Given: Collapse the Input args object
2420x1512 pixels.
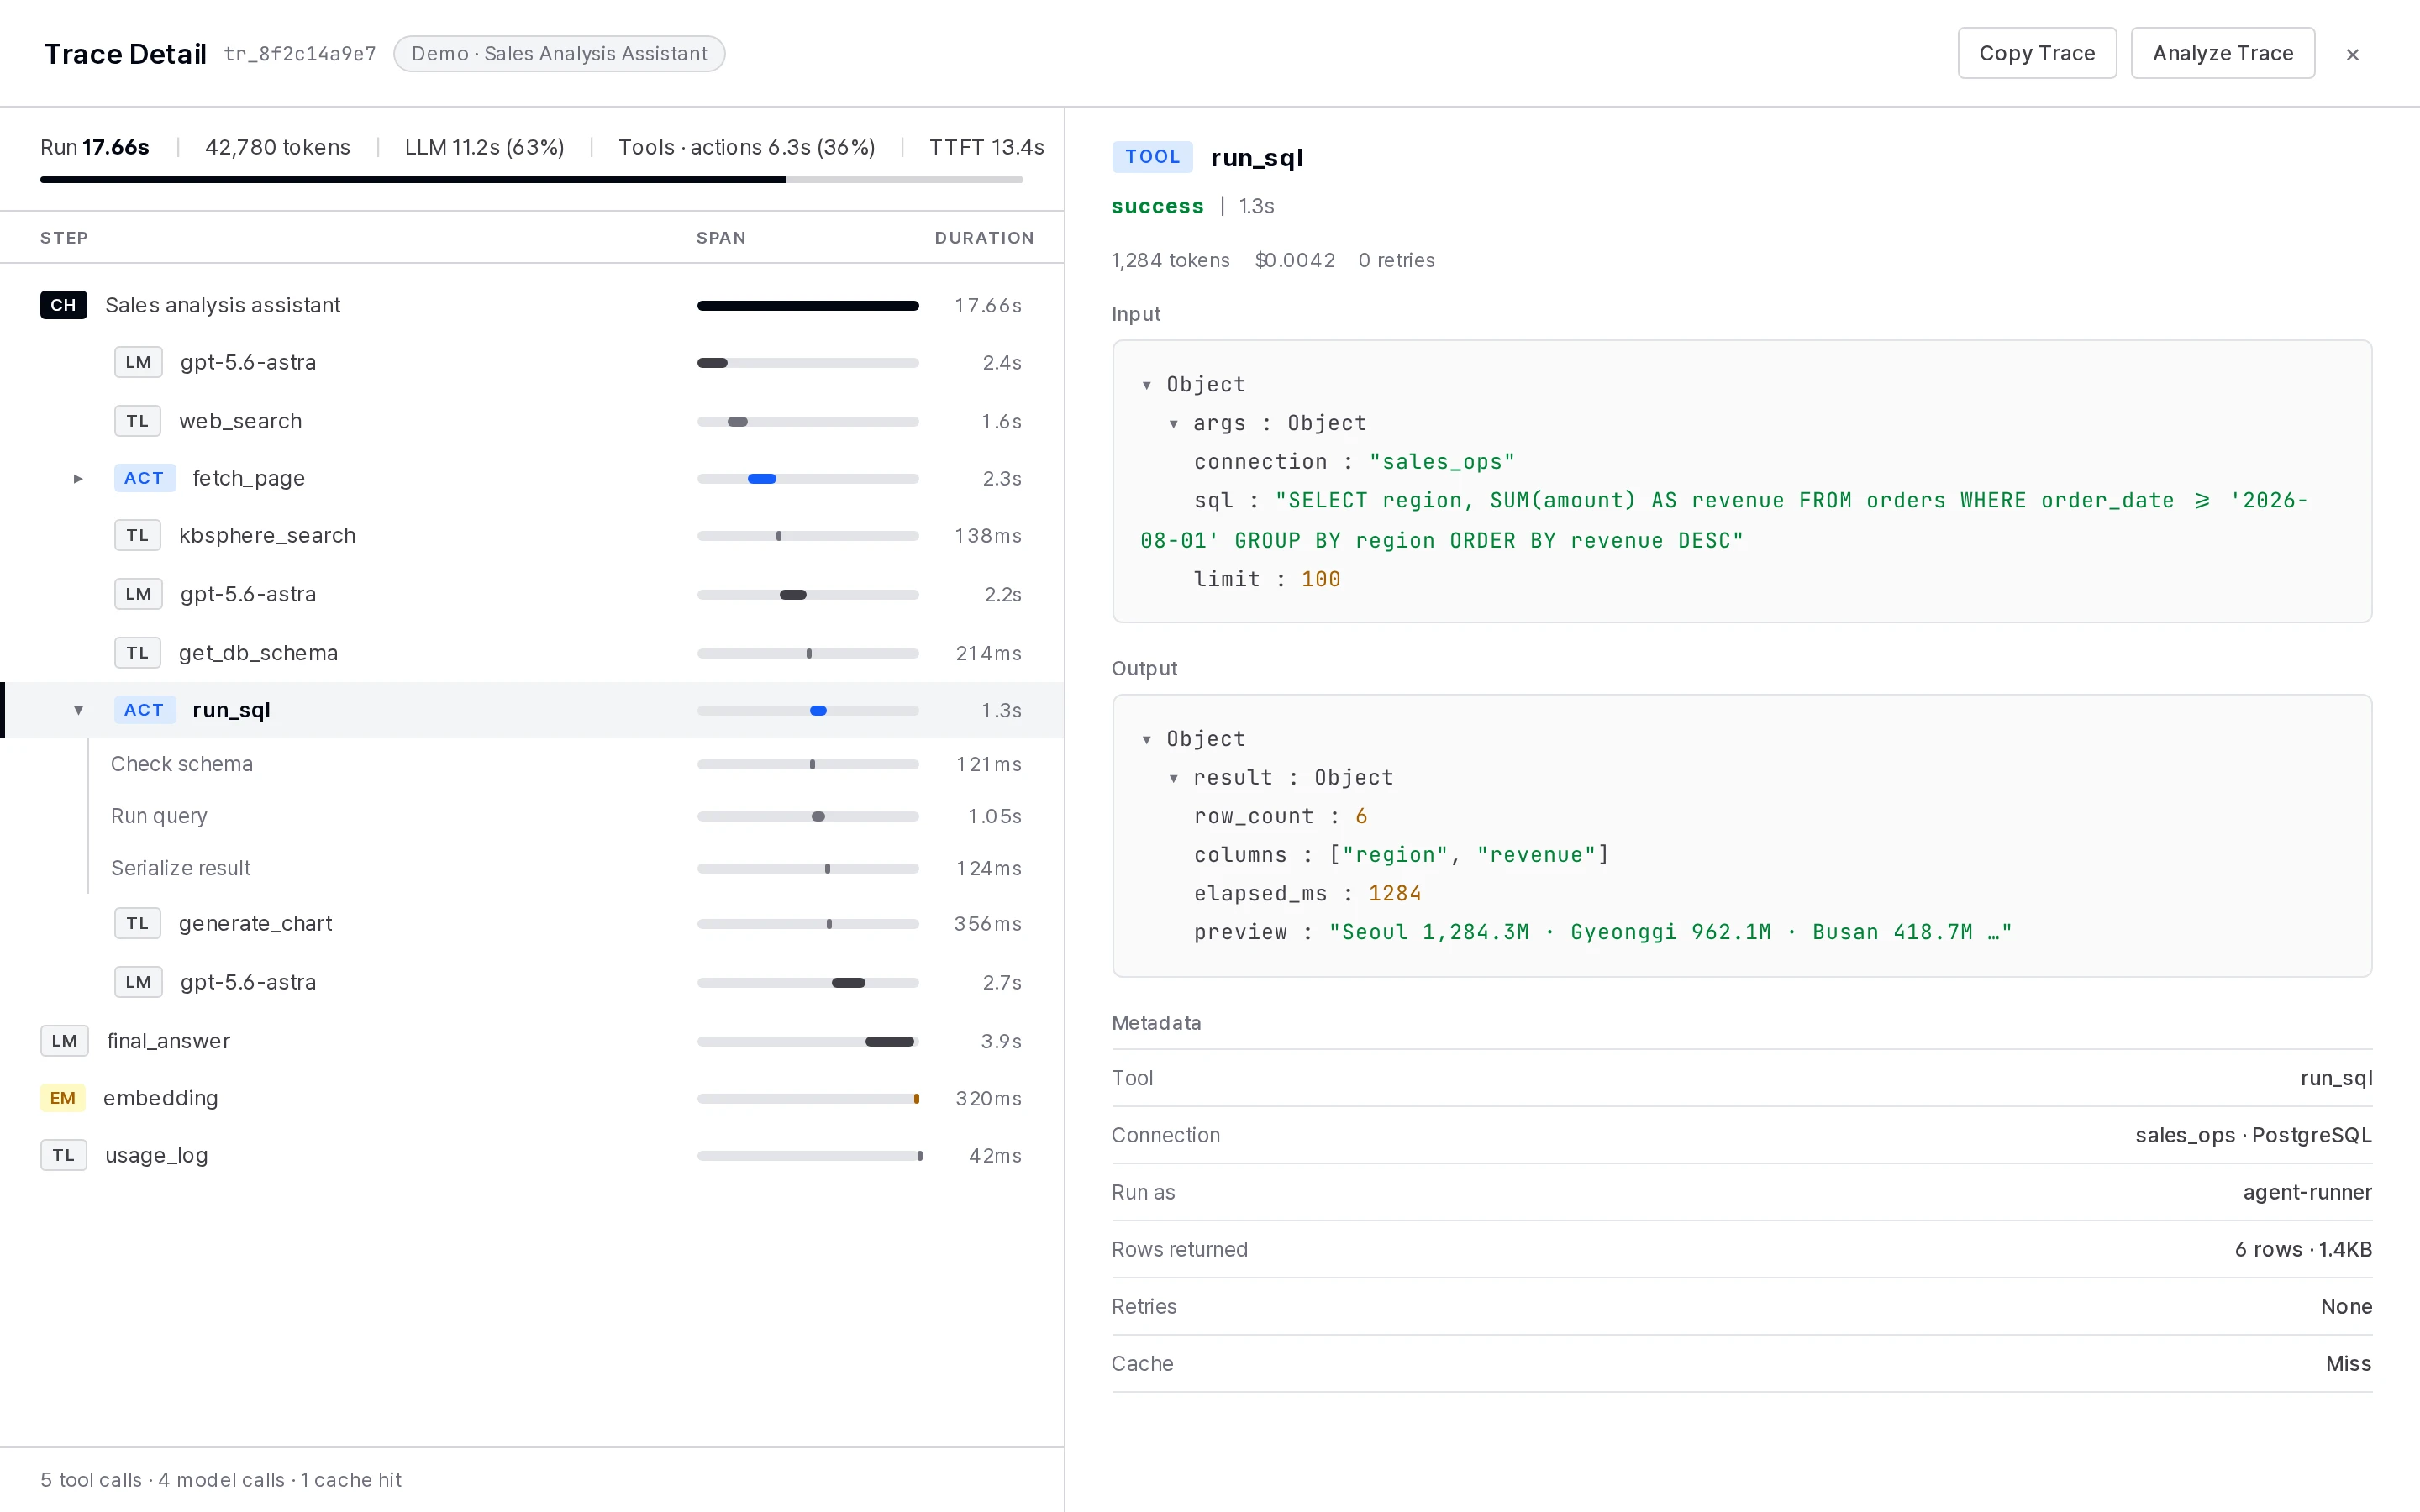Looking at the screenshot, I should (x=1173, y=424).
